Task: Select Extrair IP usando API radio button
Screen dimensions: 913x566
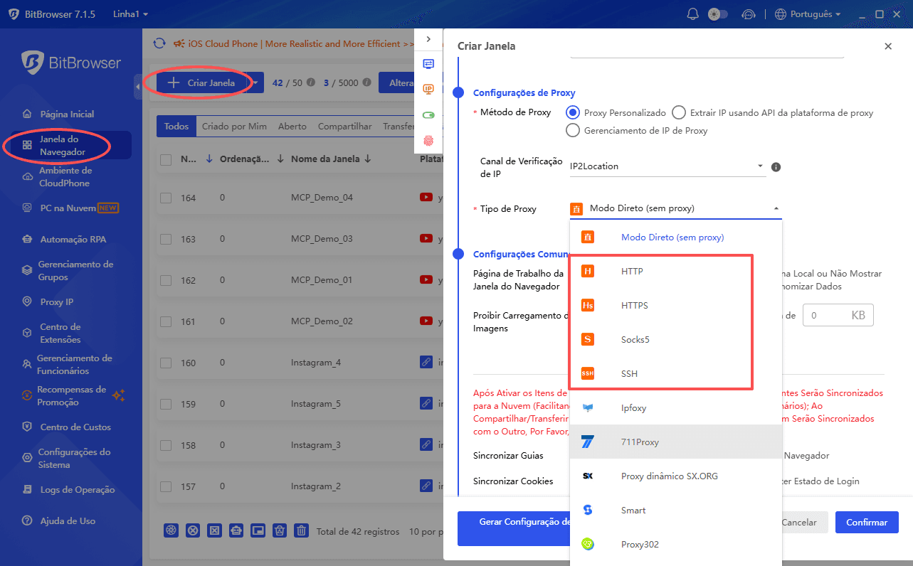Action: [678, 112]
